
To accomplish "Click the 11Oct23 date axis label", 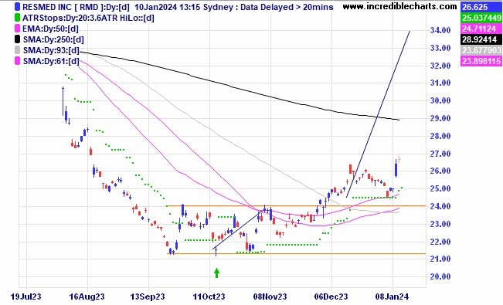I will [x=209, y=297].
